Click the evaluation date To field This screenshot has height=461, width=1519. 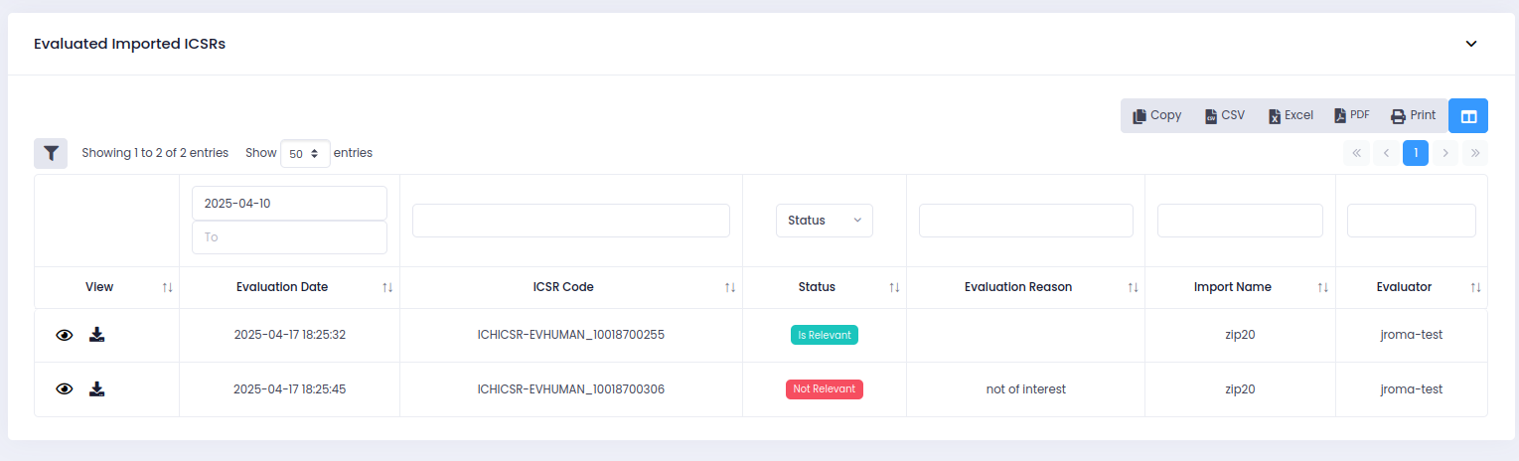pyautogui.click(x=289, y=237)
